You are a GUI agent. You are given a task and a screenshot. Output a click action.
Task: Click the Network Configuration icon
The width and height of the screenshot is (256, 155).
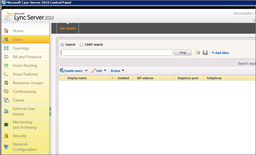click(6, 147)
